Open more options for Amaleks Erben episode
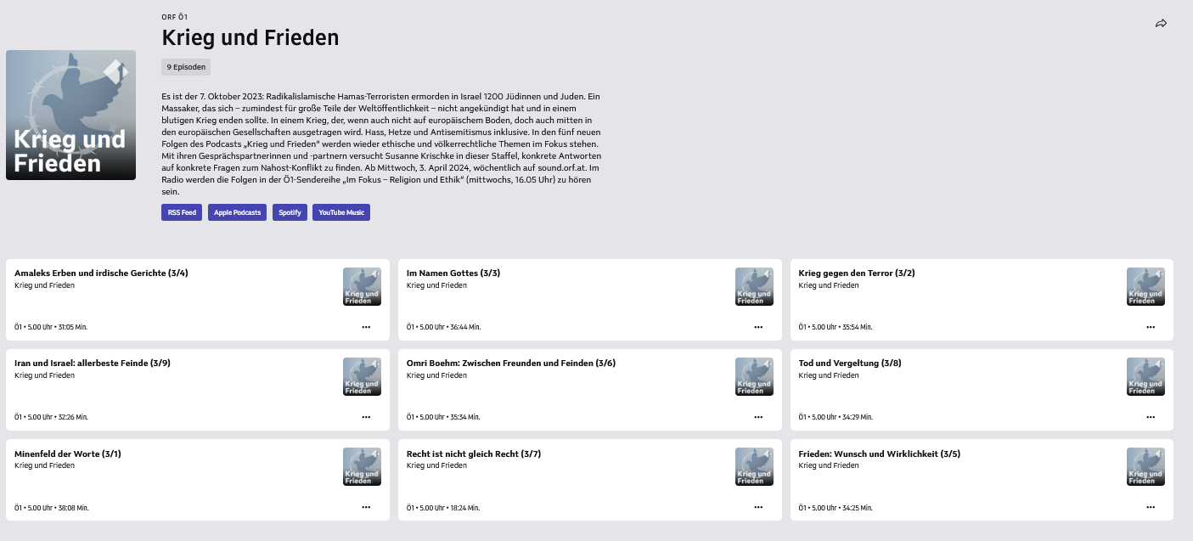 tap(366, 327)
